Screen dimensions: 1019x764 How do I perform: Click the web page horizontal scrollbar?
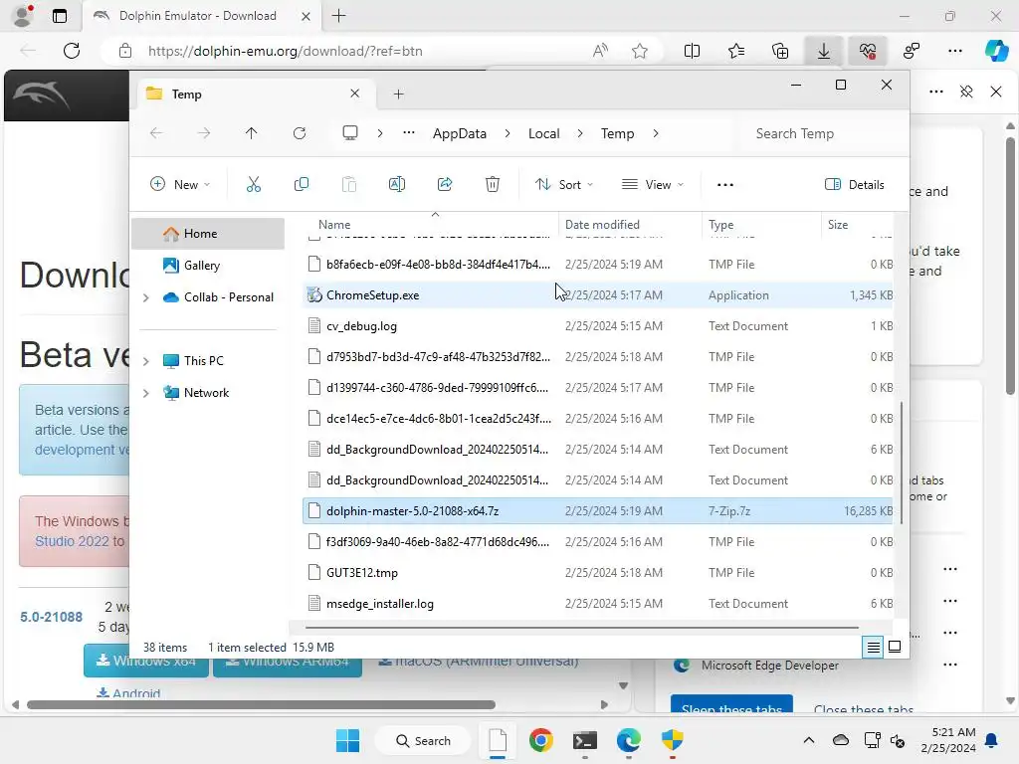tap(262, 704)
